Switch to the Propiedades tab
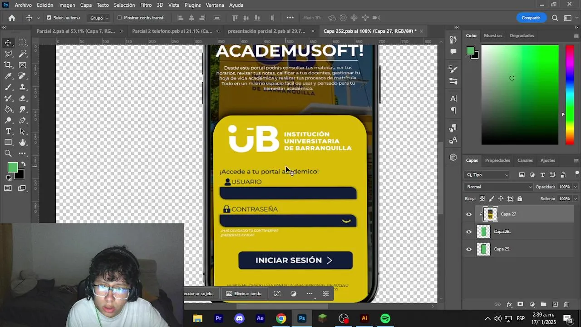 pyautogui.click(x=497, y=160)
